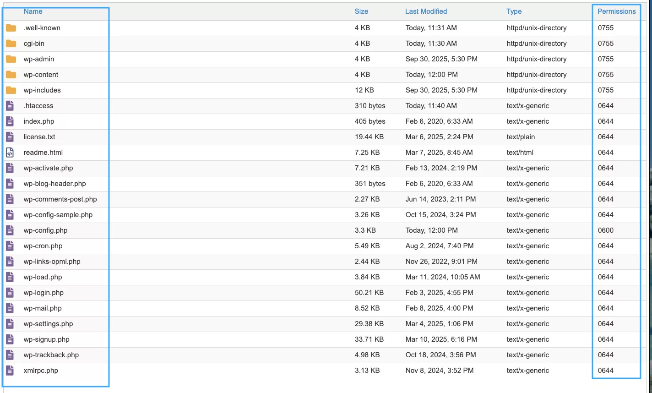Sort by Permissions column header

click(x=616, y=11)
